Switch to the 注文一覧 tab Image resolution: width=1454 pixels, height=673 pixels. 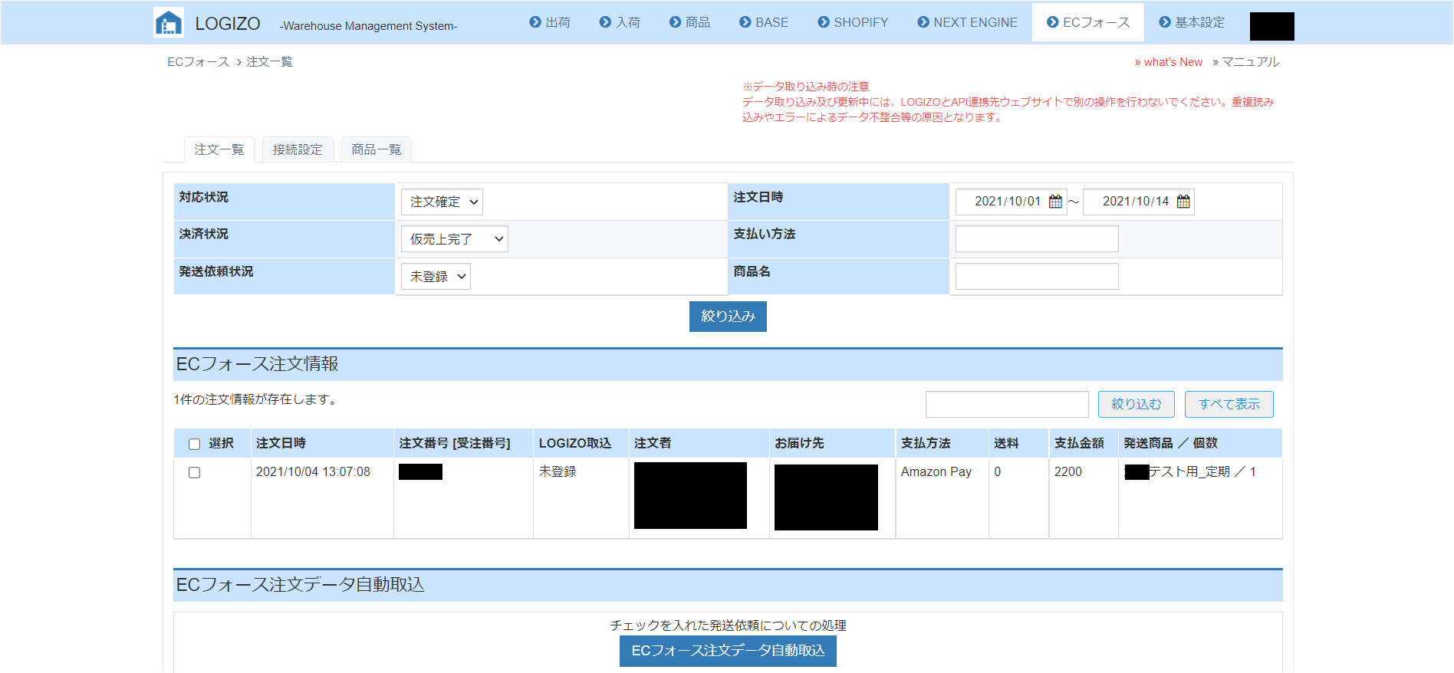[219, 149]
